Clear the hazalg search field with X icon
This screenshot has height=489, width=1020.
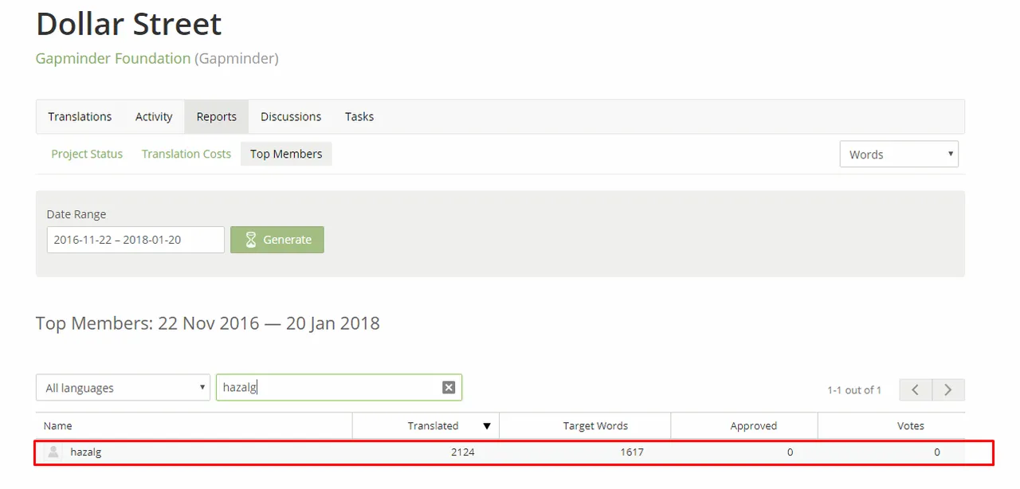(x=449, y=387)
